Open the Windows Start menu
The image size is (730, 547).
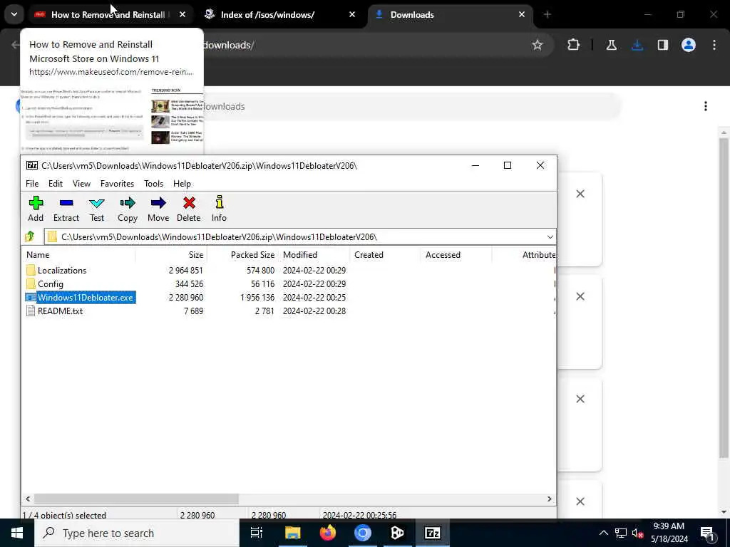(x=17, y=533)
